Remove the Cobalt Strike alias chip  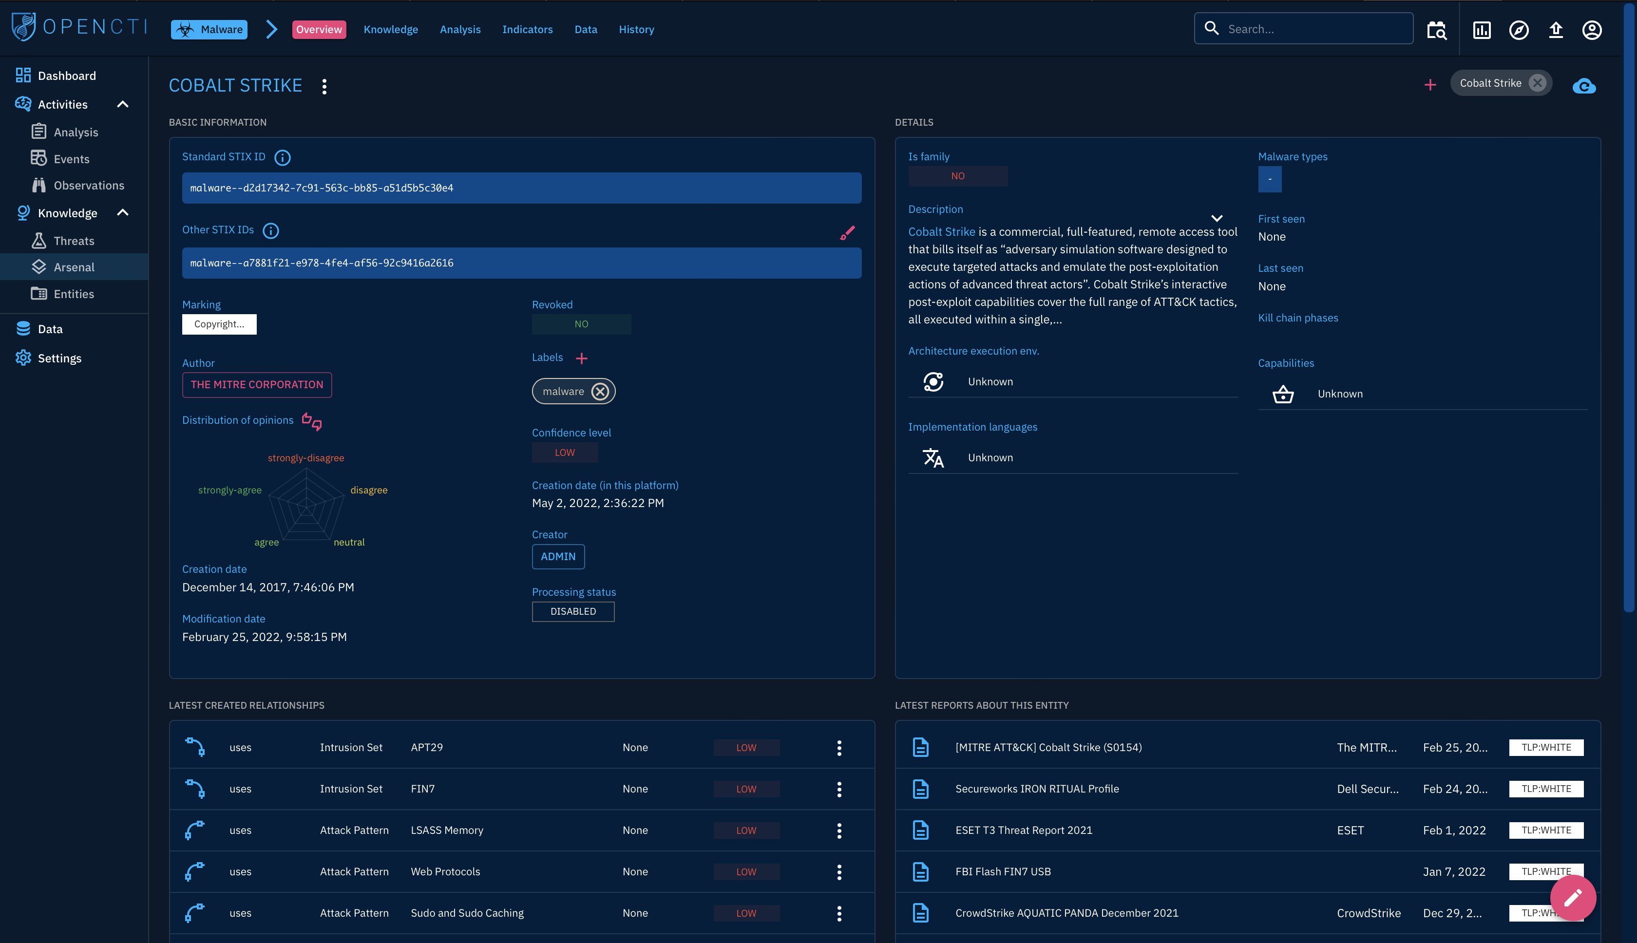pyautogui.click(x=1537, y=83)
